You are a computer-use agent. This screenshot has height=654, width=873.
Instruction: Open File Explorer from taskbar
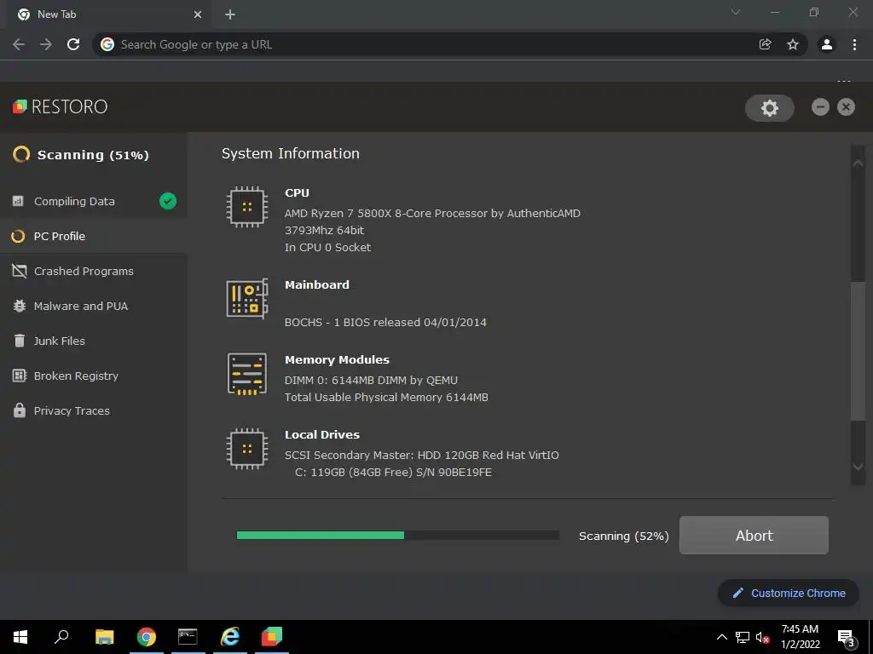point(104,637)
